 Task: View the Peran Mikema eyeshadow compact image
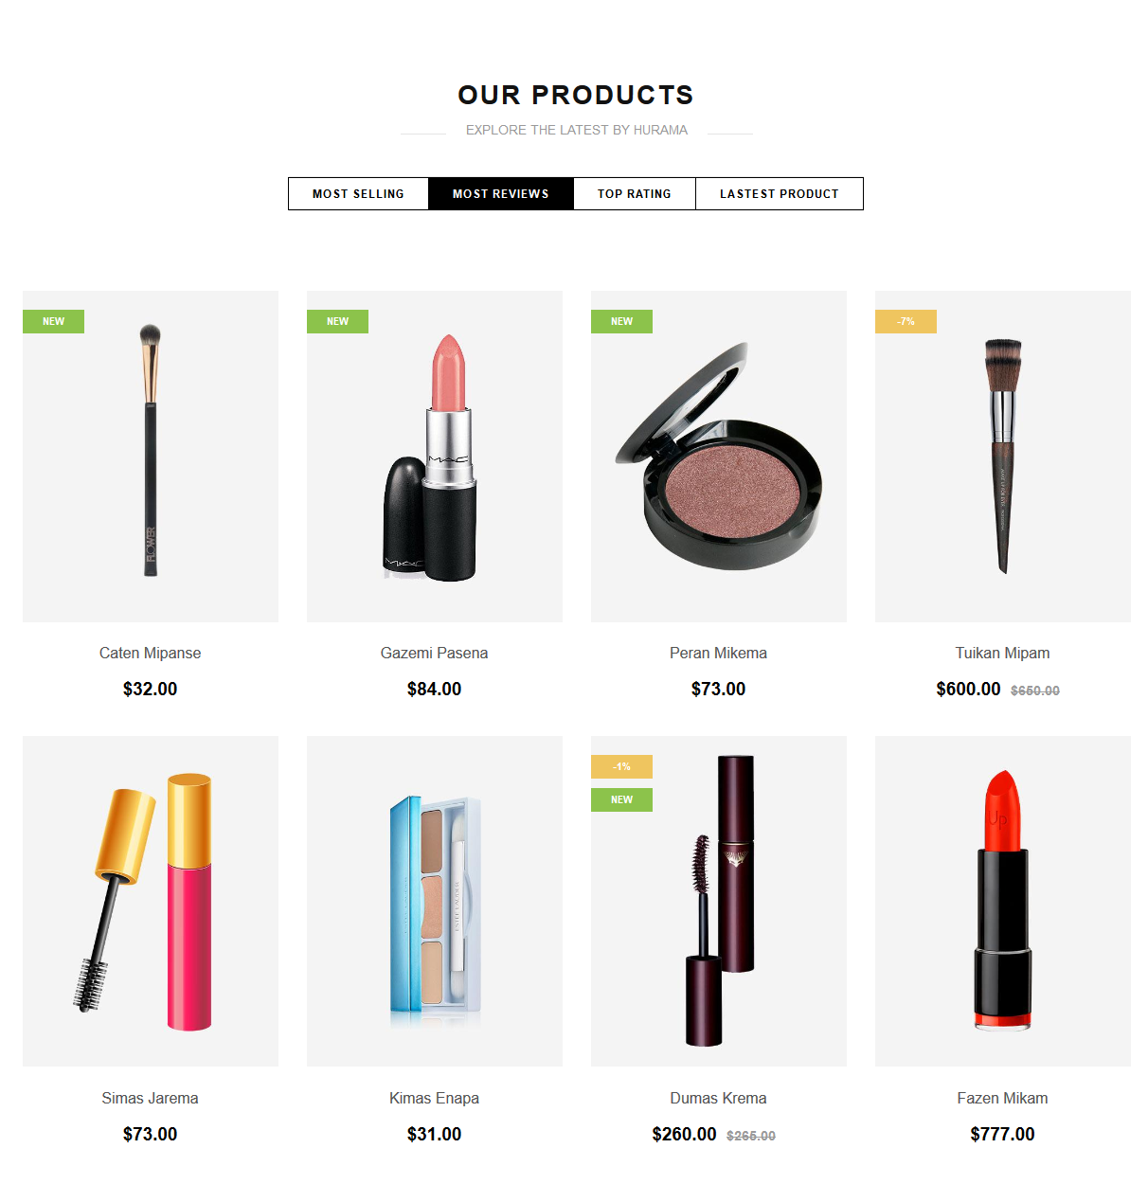coord(719,457)
